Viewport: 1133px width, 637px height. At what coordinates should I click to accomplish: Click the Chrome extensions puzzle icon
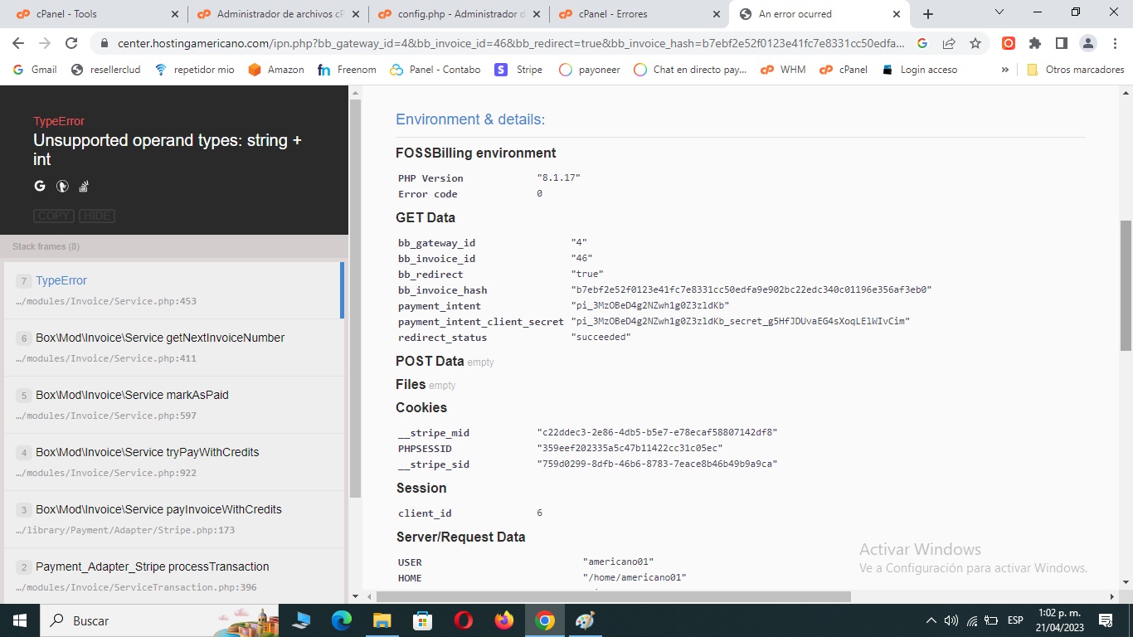(x=1034, y=41)
